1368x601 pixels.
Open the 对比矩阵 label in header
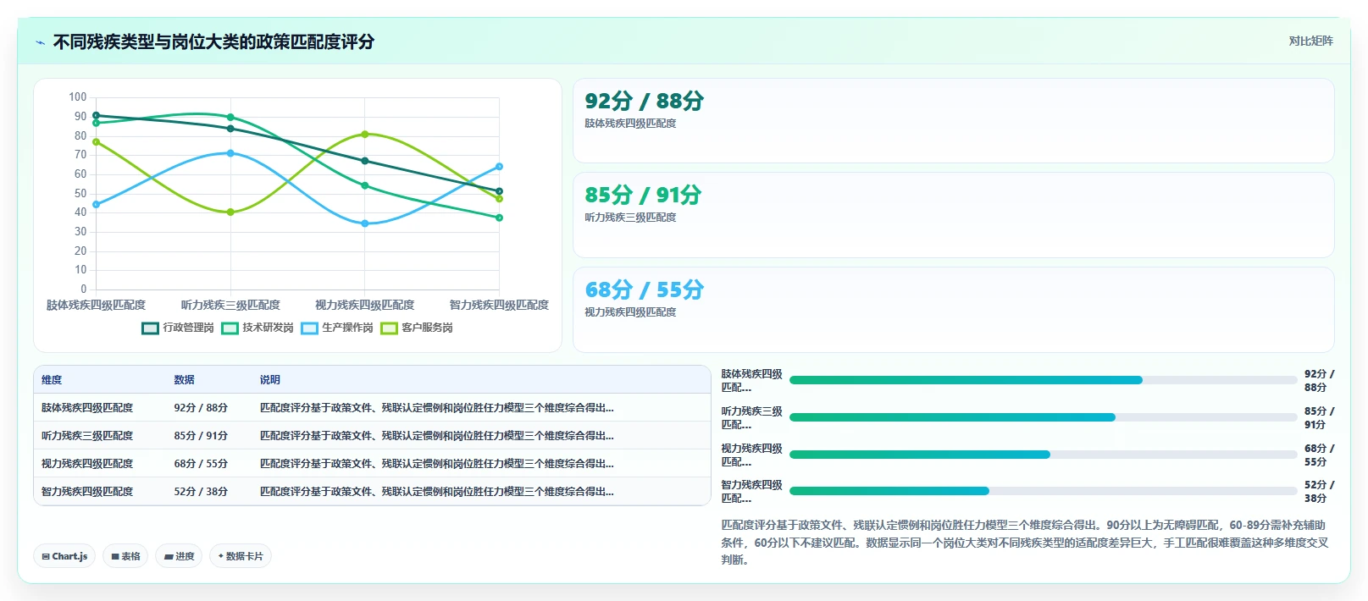click(1310, 41)
